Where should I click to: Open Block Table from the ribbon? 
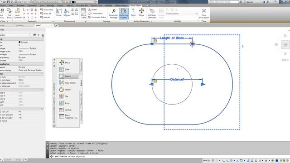(x=83, y=13)
